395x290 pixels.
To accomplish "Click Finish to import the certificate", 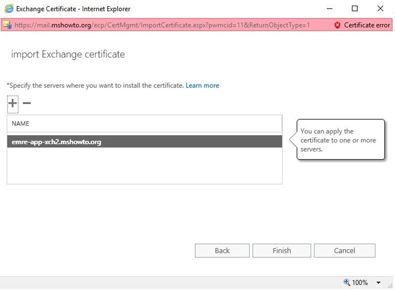I will (x=281, y=251).
